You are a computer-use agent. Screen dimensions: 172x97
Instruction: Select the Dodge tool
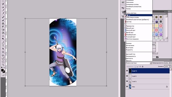pyautogui.click(x=3, y=39)
